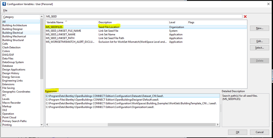273x138 pixels.
Task: Select the MS_SEED_LINKSET_NAME row
Action: (146, 34)
